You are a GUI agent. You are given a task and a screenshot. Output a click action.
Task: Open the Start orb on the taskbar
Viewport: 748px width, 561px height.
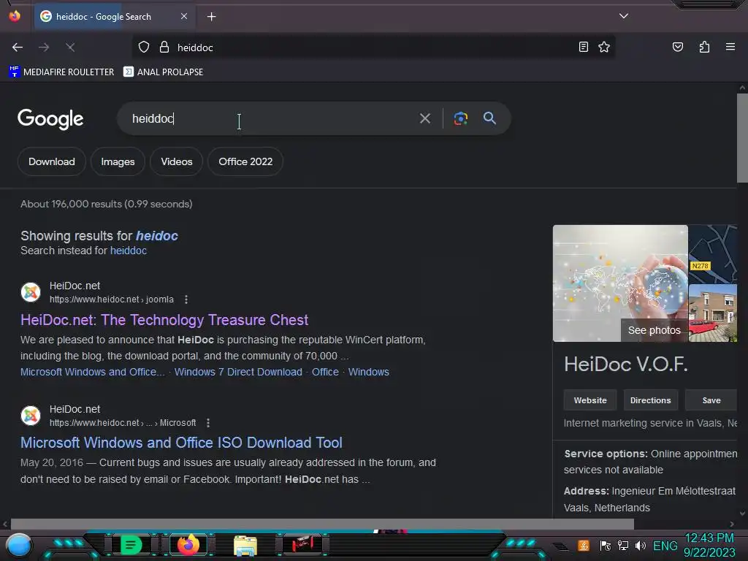point(18,545)
